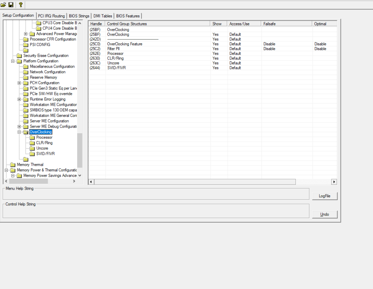Click the table scroll left arrow
373x289 pixels.
[91, 182]
